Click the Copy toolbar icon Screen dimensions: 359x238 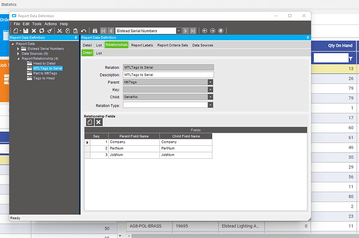68,31
